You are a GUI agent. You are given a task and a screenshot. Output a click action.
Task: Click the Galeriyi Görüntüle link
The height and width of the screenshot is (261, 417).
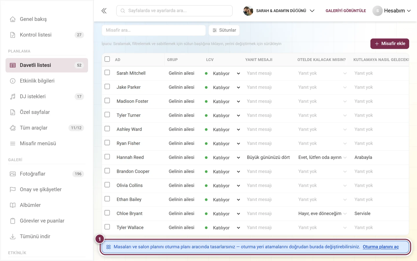click(346, 11)
